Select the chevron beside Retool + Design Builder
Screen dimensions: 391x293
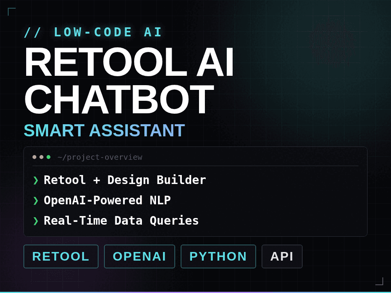point(36,180)
